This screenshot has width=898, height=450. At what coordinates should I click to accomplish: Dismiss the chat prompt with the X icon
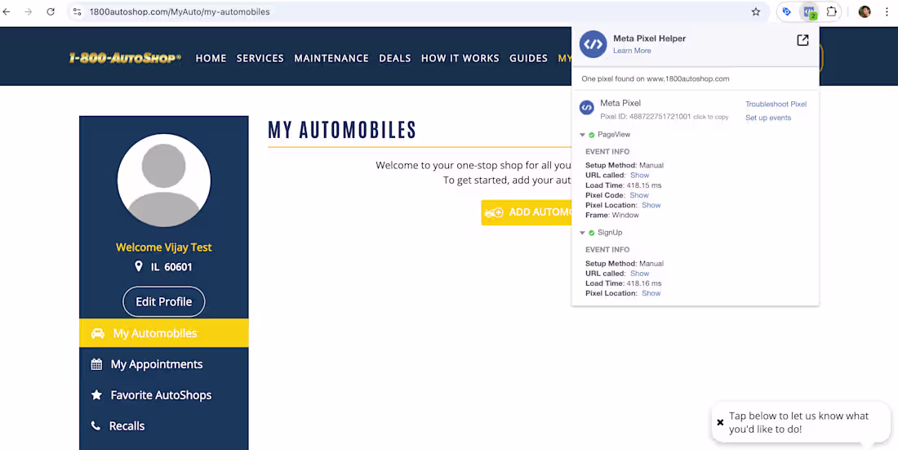(721, 422)
